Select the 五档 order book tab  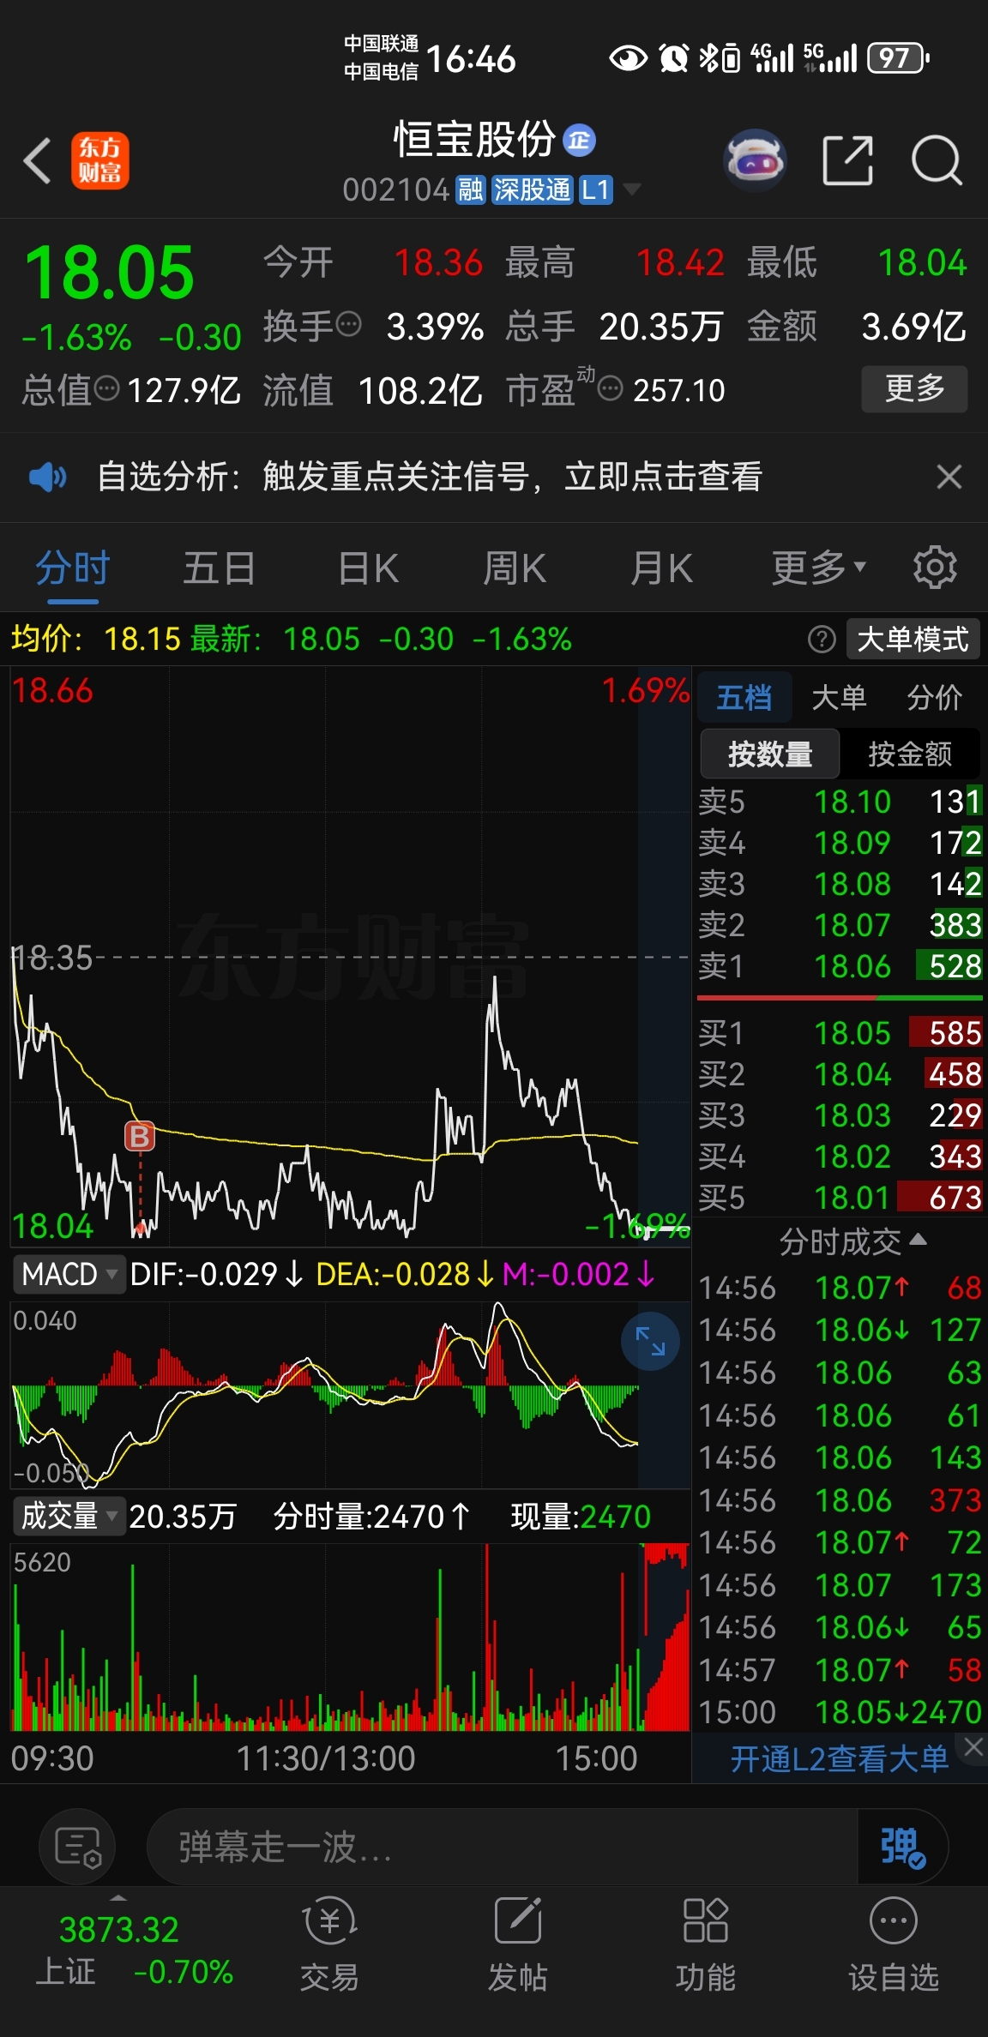[x=744, y=697]
